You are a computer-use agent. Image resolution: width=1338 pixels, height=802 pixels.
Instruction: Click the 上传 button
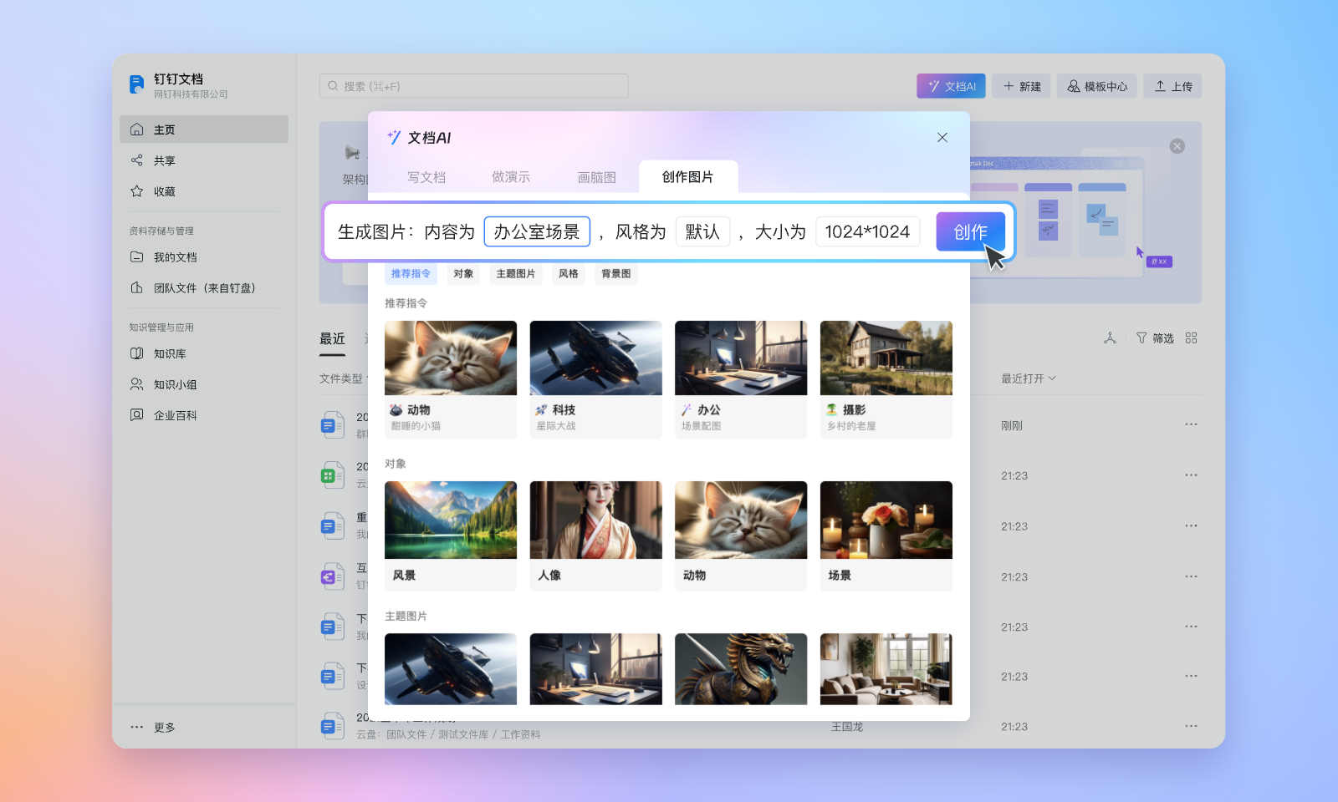1173,86
